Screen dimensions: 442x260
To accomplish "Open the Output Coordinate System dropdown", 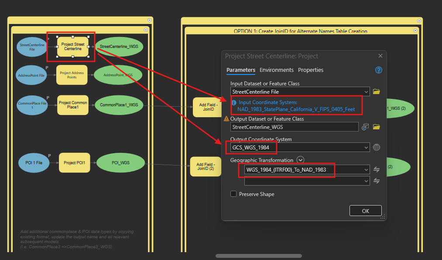I will pyautogui.click(x=366, y=148).
